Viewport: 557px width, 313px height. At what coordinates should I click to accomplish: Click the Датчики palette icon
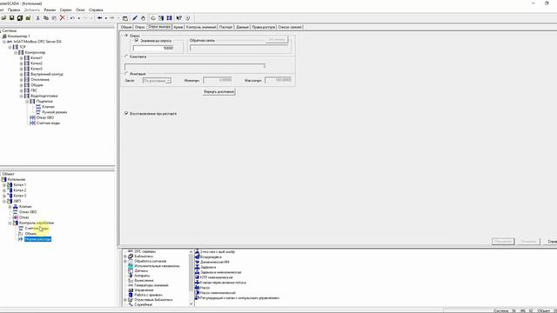131,270
